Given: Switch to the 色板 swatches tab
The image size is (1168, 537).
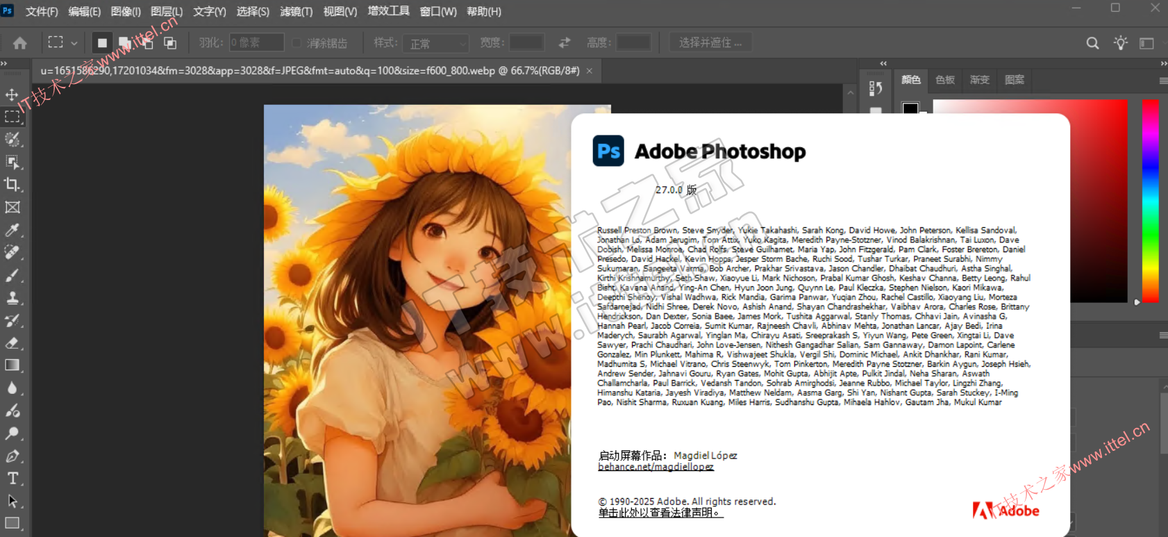Looking at the screenshot, I should (944, 80).
